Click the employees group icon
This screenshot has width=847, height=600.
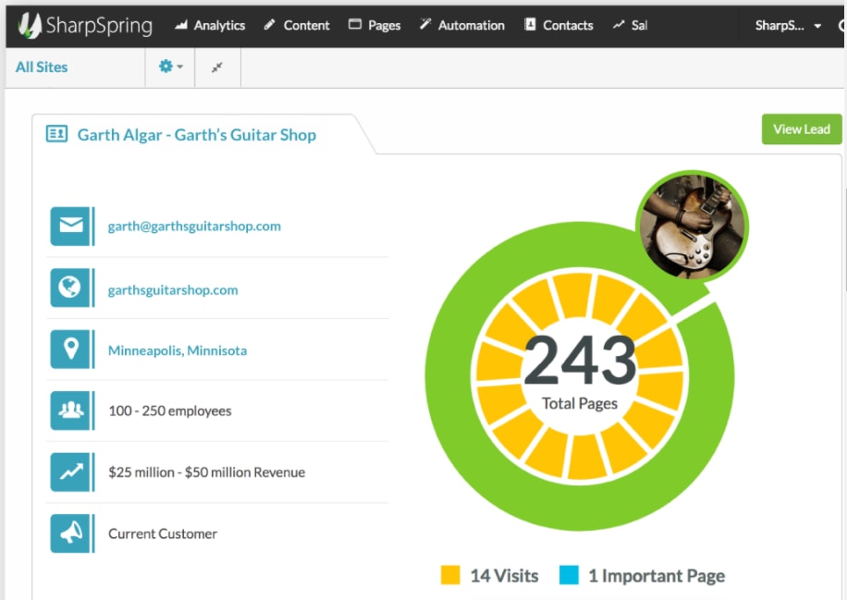[x=71, y=410]
